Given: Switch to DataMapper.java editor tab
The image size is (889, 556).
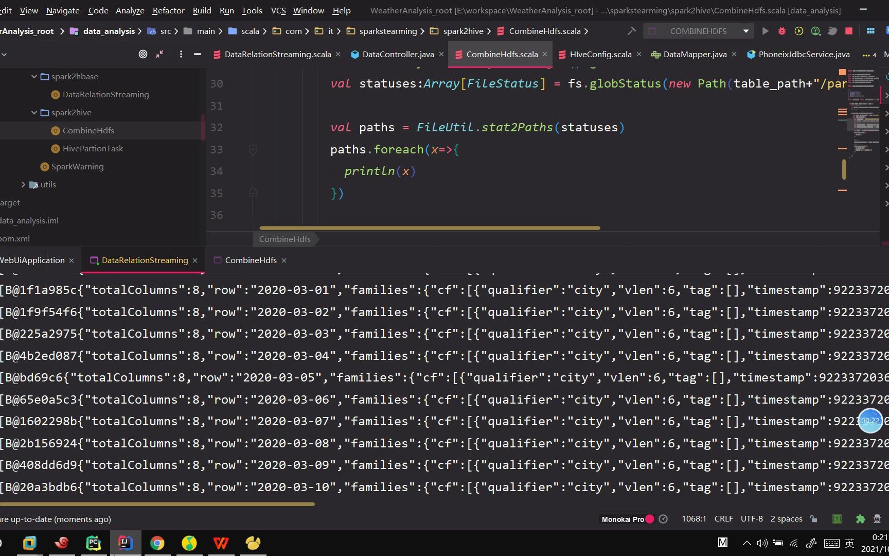Looking at the screenshot, I should click(695, 54).
